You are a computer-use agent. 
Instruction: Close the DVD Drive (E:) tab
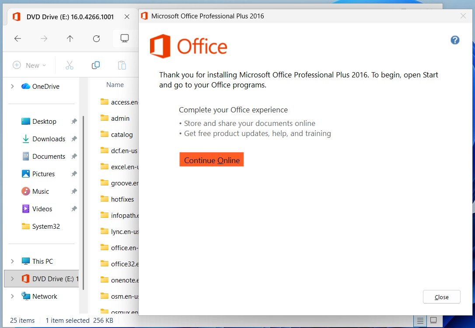click(x=127, y=17)
